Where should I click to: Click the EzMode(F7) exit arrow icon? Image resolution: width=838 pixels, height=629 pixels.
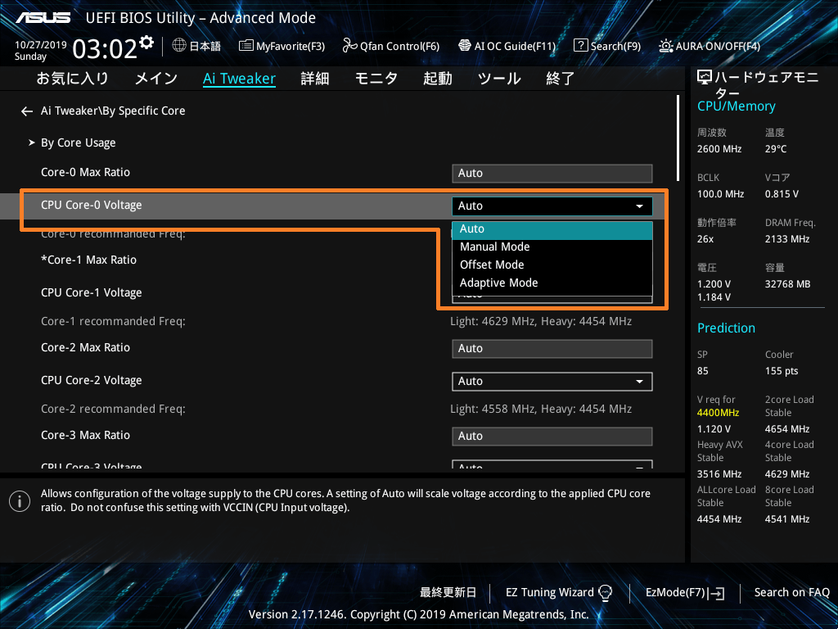click(716, 593)
